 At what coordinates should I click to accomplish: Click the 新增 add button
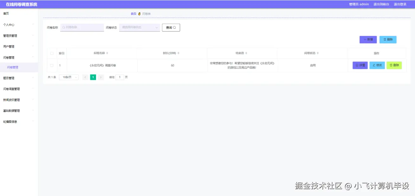point(368,39)
